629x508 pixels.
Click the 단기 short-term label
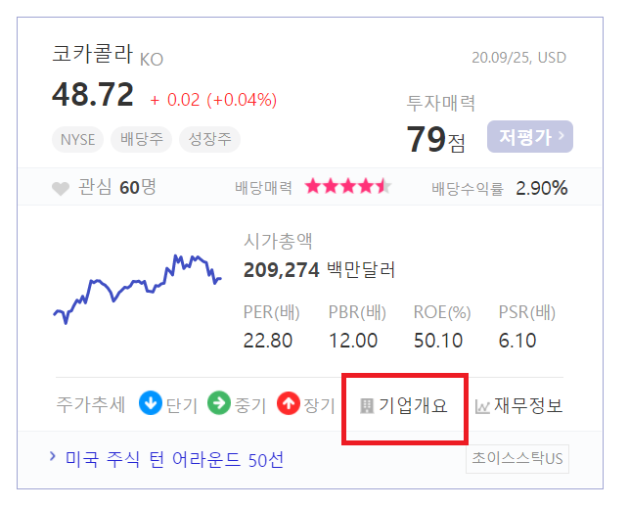182,405
